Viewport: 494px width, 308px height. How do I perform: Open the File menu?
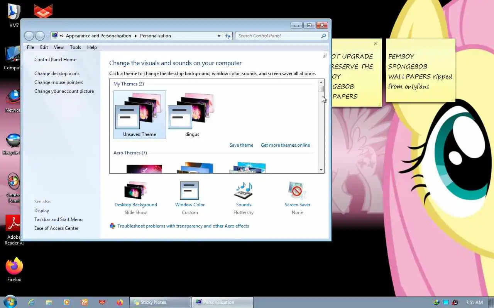30,47
